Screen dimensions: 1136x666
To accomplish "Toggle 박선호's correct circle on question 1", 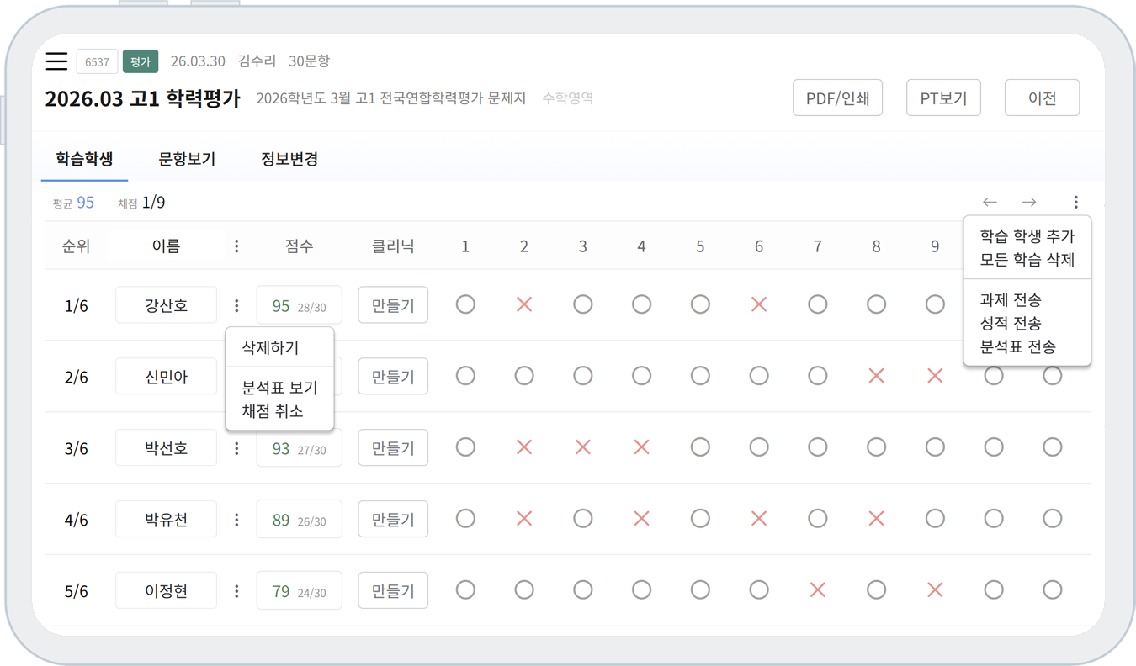I will pos(465,448).
